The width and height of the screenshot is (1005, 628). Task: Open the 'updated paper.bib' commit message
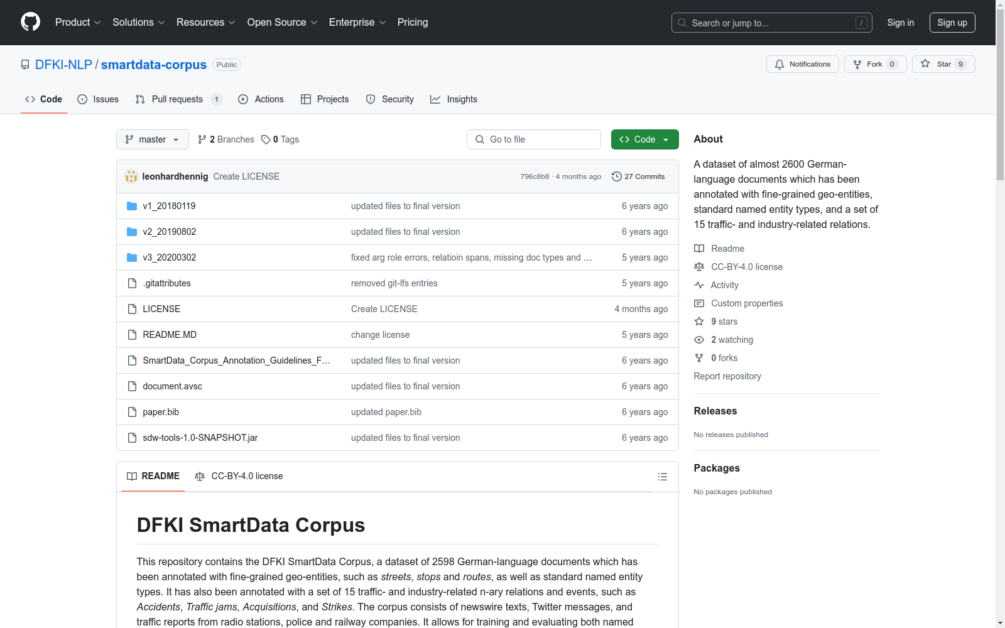pyautogui.click(x=386, y=412)
